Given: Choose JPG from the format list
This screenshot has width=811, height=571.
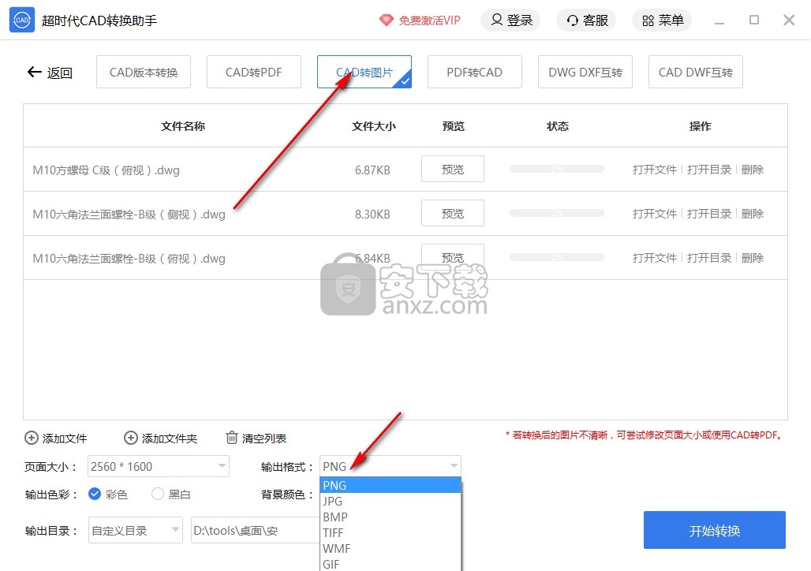Looking at the screenshot, I should tap(391, 501).
